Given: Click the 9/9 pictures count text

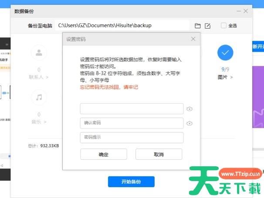Looking at the screenshot, I should [x=225, y=69].
